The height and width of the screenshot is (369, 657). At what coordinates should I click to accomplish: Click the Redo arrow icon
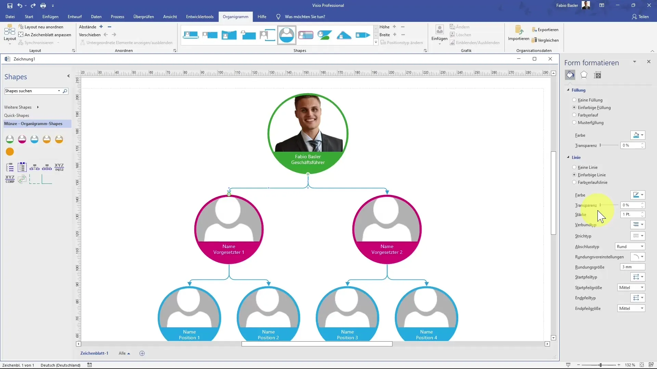pyautogui.click(x=33, y=5)
